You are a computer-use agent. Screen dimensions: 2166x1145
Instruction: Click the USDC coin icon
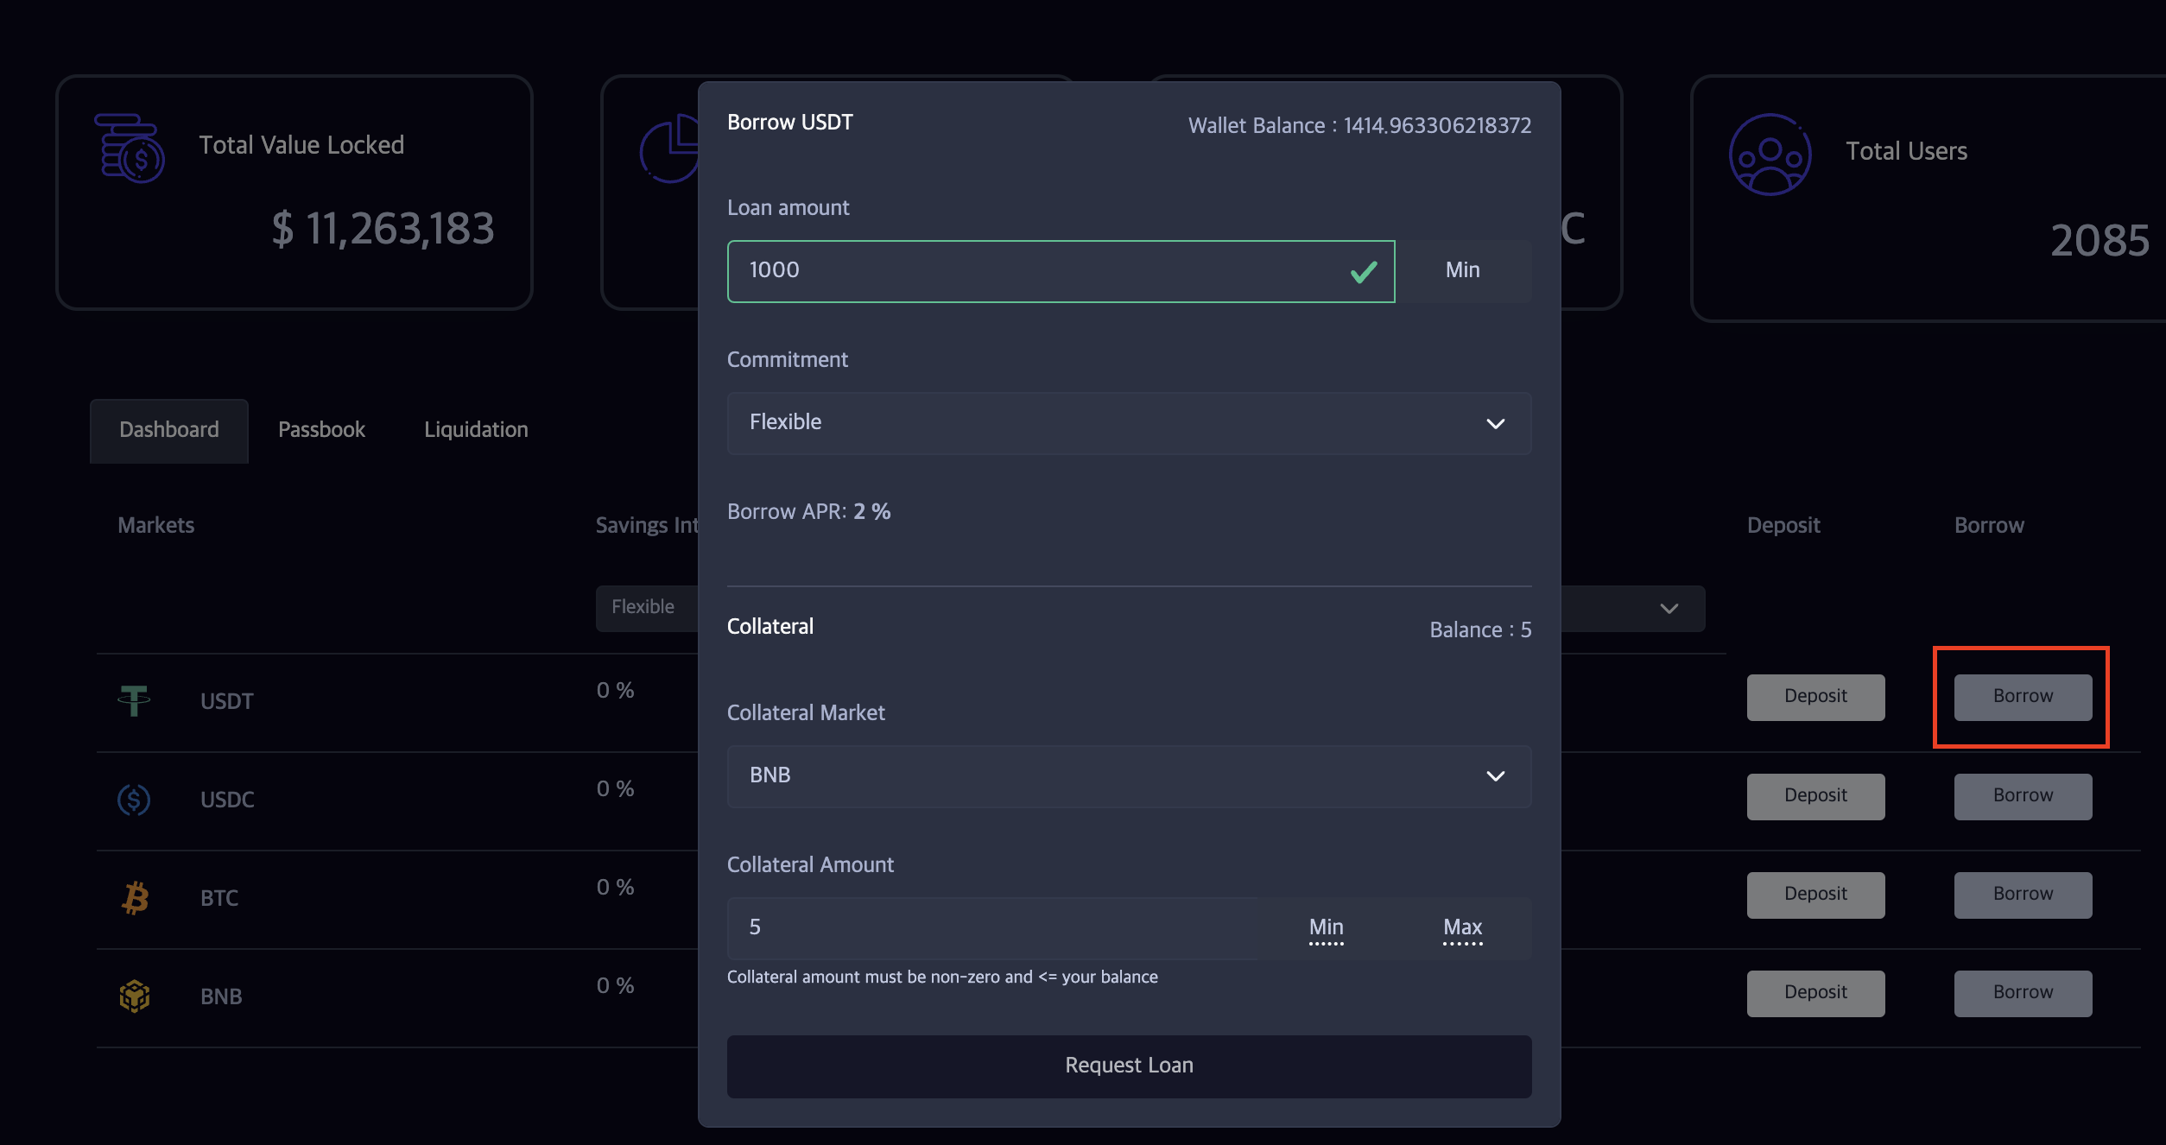pos(134,800)
